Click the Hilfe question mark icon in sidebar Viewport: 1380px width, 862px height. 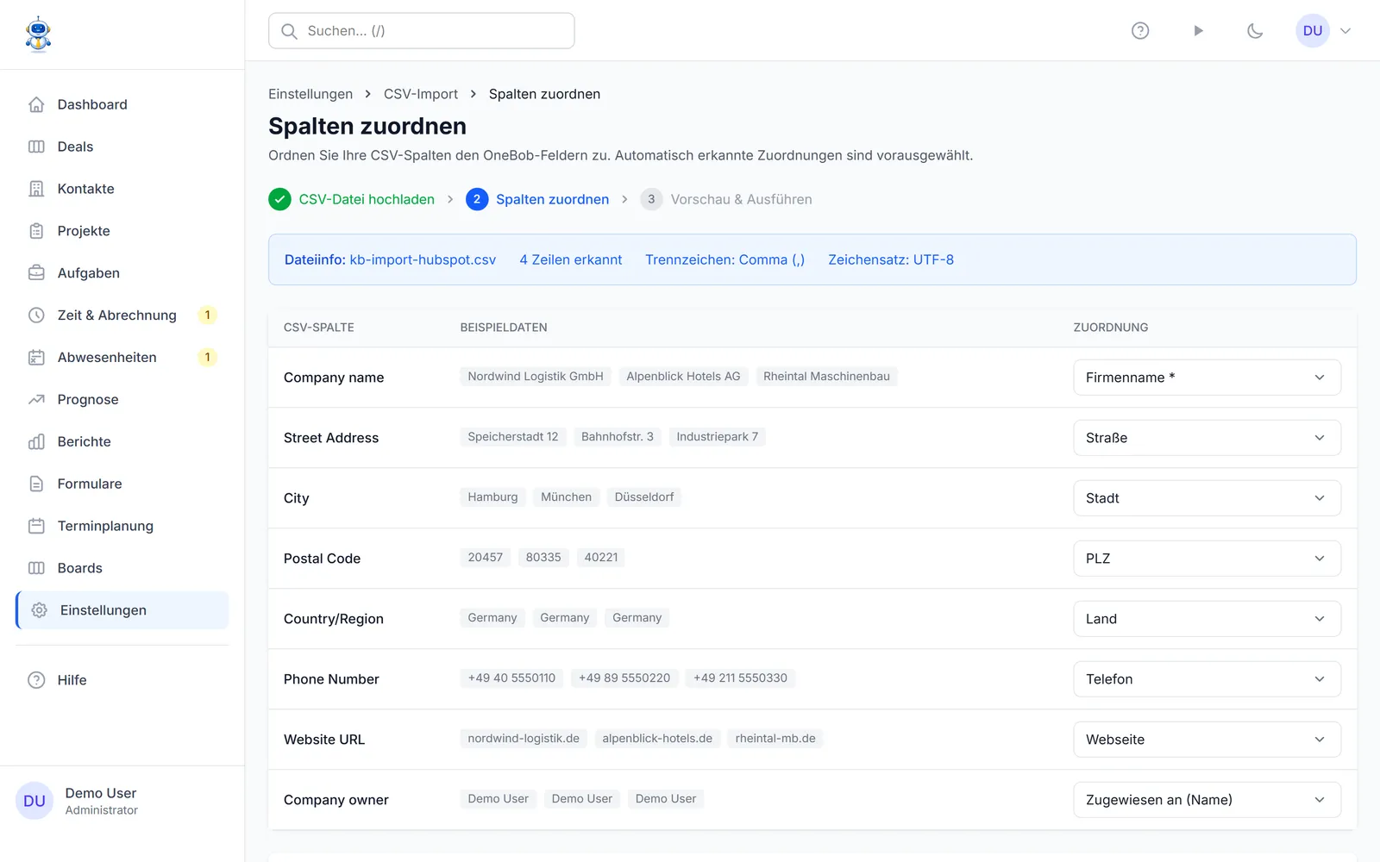coord(36,680)
